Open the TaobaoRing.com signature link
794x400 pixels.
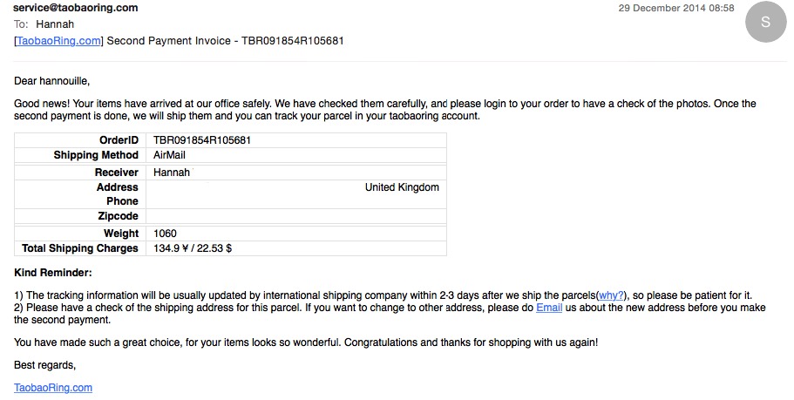pyautogui.click(x=53, y=387)
